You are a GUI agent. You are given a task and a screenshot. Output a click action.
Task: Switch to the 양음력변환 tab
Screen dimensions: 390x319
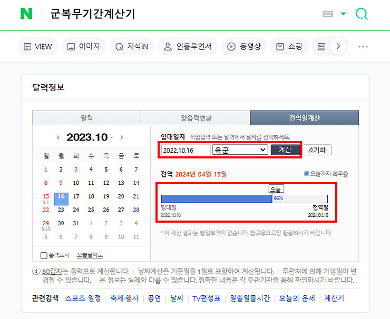[196, 118]
